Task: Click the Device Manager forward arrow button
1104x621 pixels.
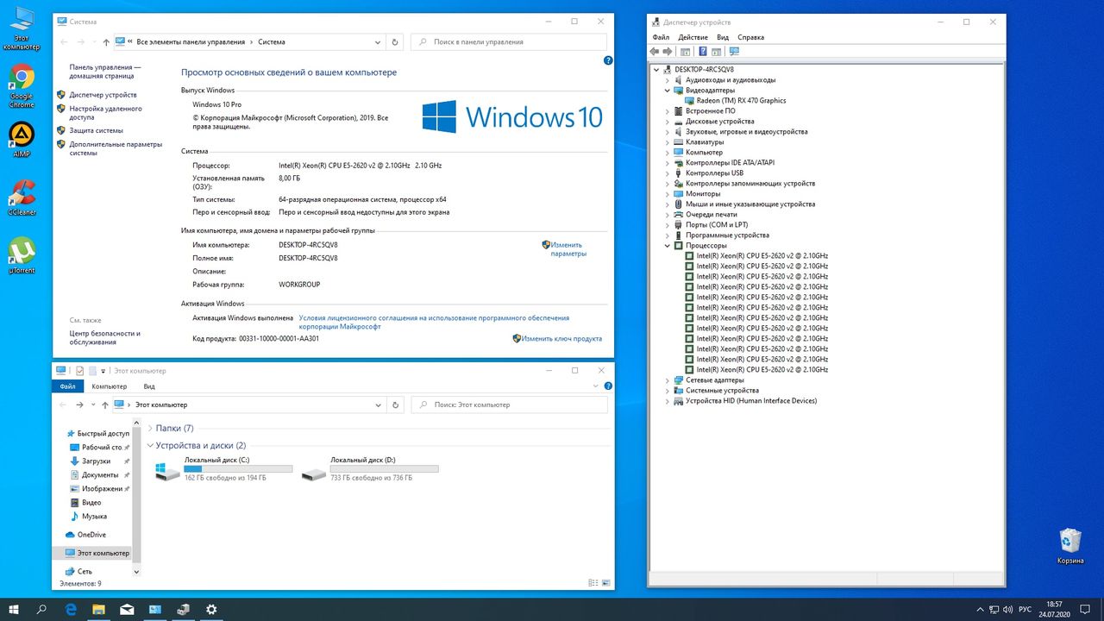Action: [x=668, y=52]
